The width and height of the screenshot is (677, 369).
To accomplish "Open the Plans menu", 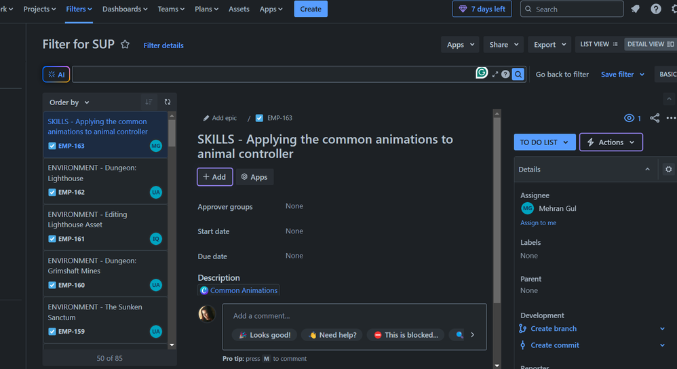I will click(206, 9).
